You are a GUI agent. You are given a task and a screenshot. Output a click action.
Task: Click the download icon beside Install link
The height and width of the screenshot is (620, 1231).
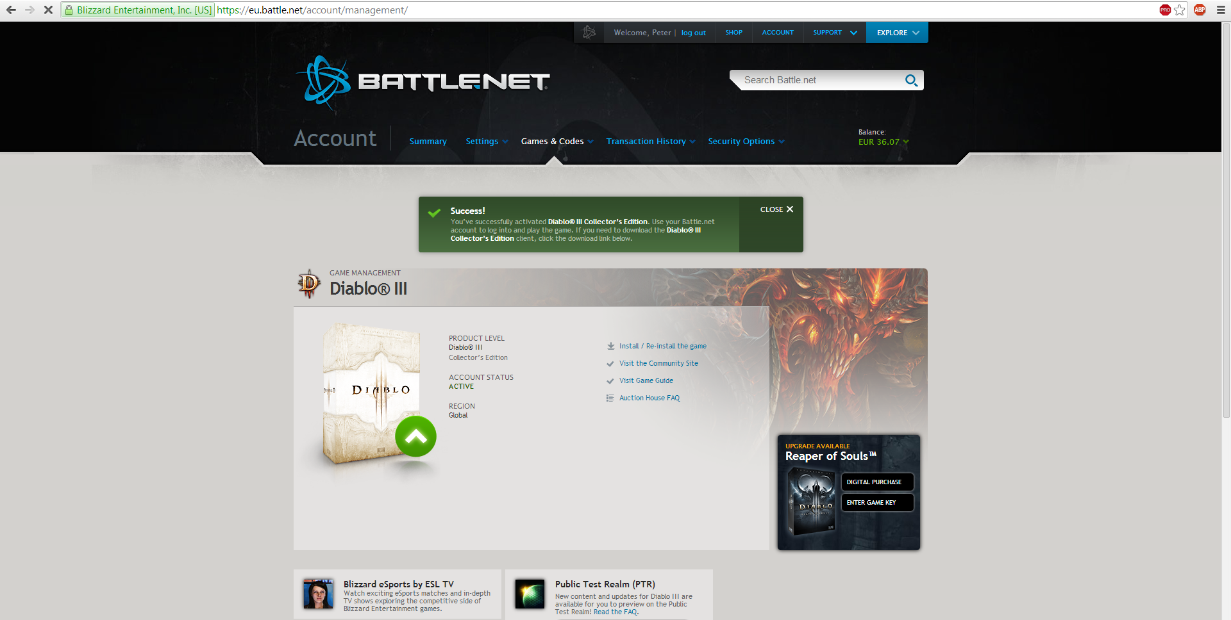[x=610, y=346]
